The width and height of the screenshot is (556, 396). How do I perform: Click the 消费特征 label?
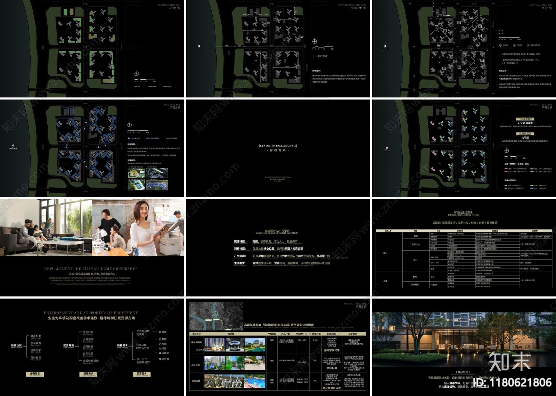240,249
